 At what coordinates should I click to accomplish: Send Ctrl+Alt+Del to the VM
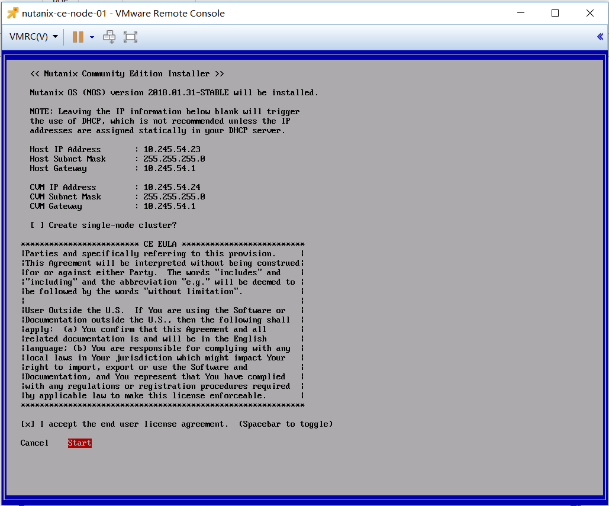click(109, 37)
